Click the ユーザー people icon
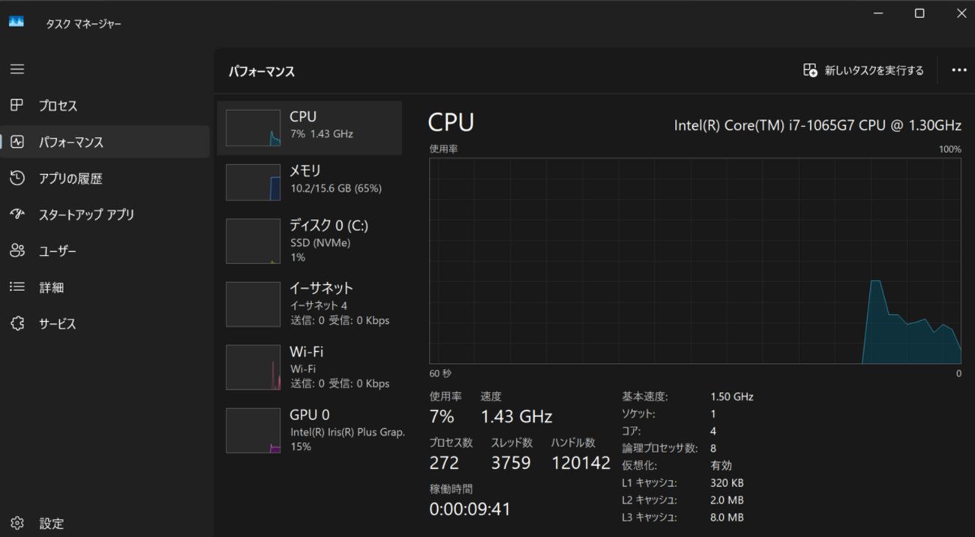 17,250
